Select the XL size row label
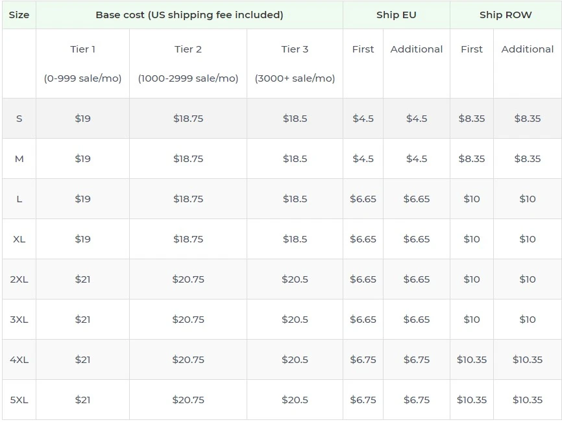Viewport: 562px width, 422px height. click(x=19, y=239)
